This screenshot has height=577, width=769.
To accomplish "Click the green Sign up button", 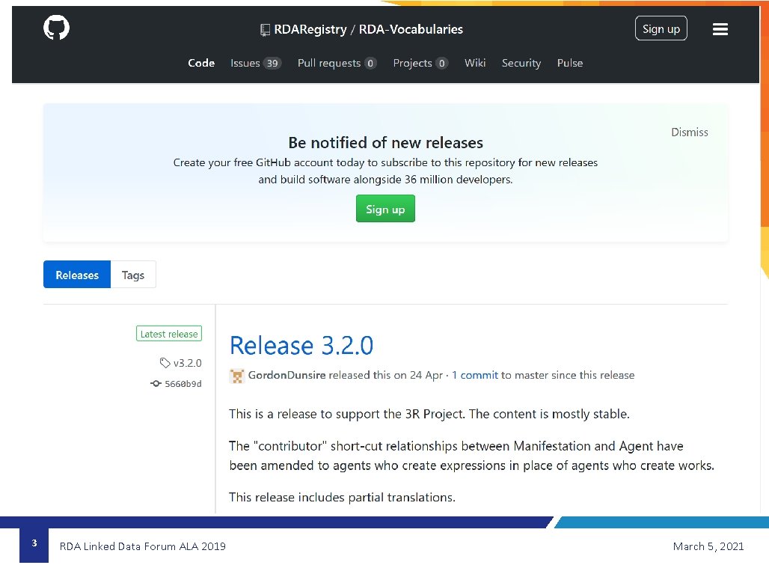I will [x=385, y=209].
